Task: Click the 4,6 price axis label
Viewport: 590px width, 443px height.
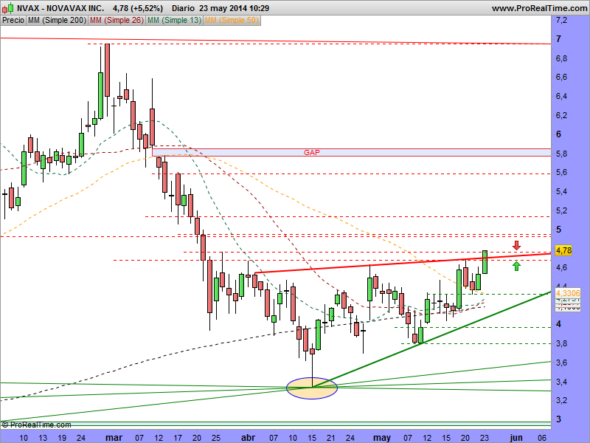Action: (x=561, y=267)
